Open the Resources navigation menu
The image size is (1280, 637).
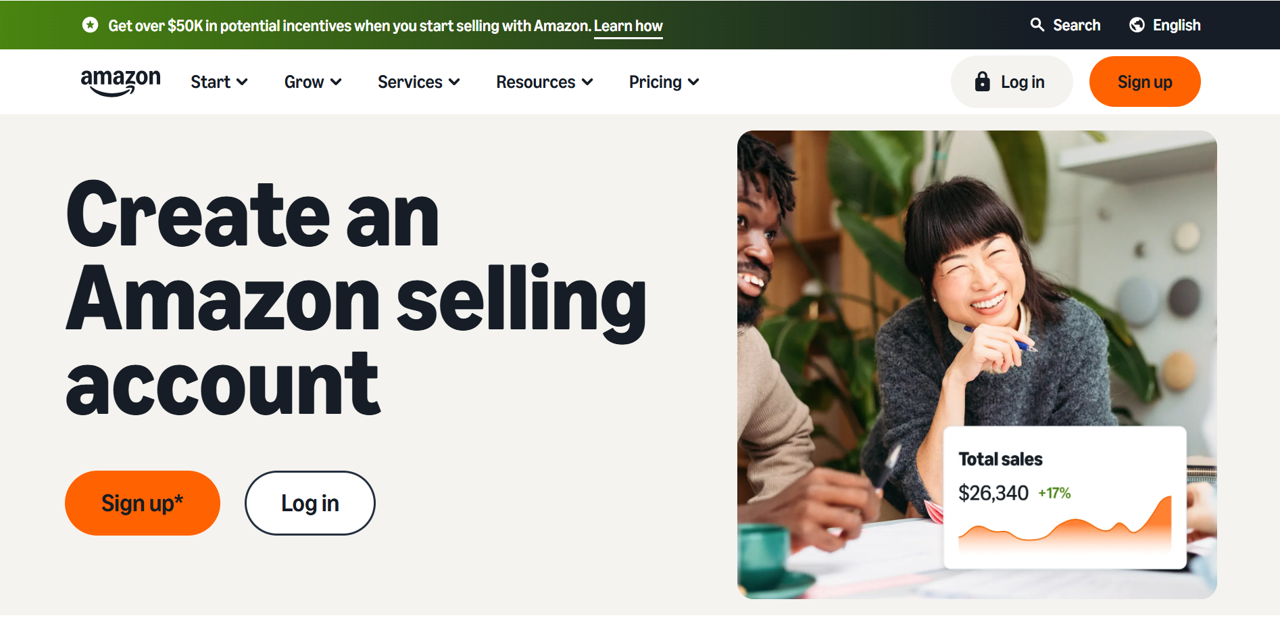(x=535, y=82)
